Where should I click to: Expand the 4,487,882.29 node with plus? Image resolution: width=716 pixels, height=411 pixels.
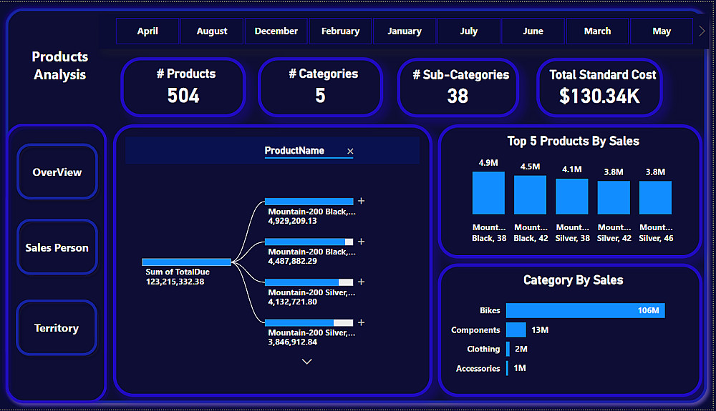[x=361, y=242]
